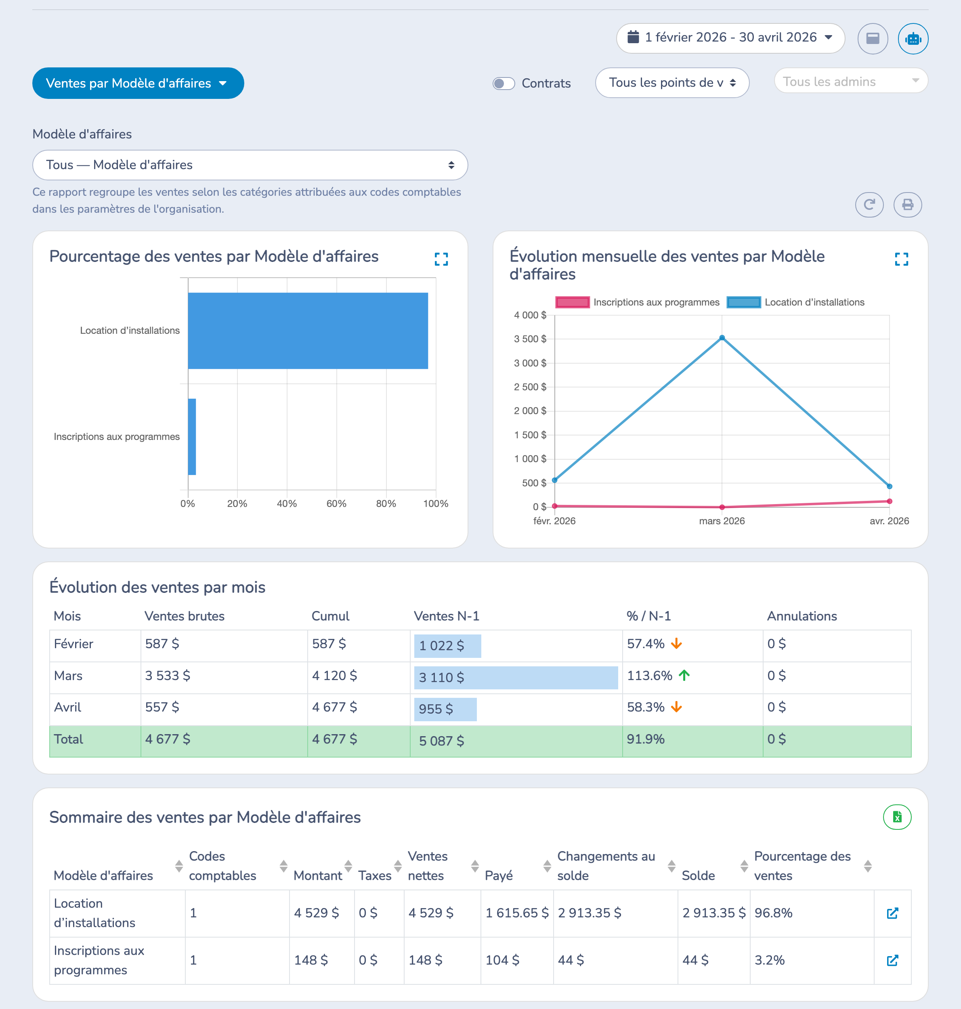This screenshot has width=961, height=1009.
Task: Open the date range picker for février–avril 2026
Action: pos(730,38)
